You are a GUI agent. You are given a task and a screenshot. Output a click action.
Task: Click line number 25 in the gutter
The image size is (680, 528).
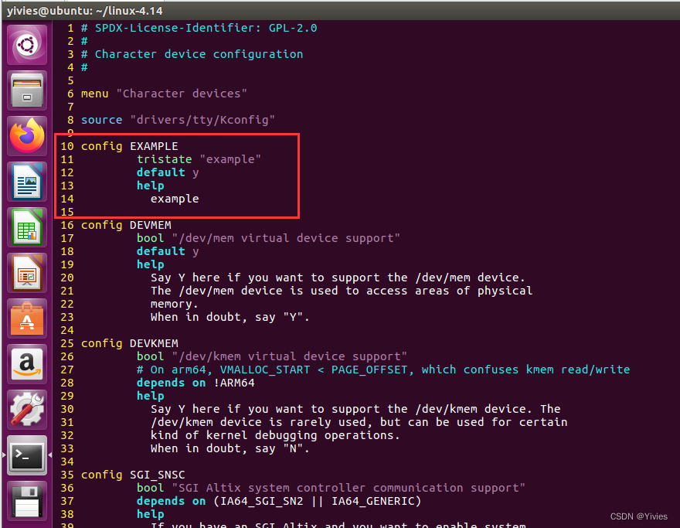[67, 343]
